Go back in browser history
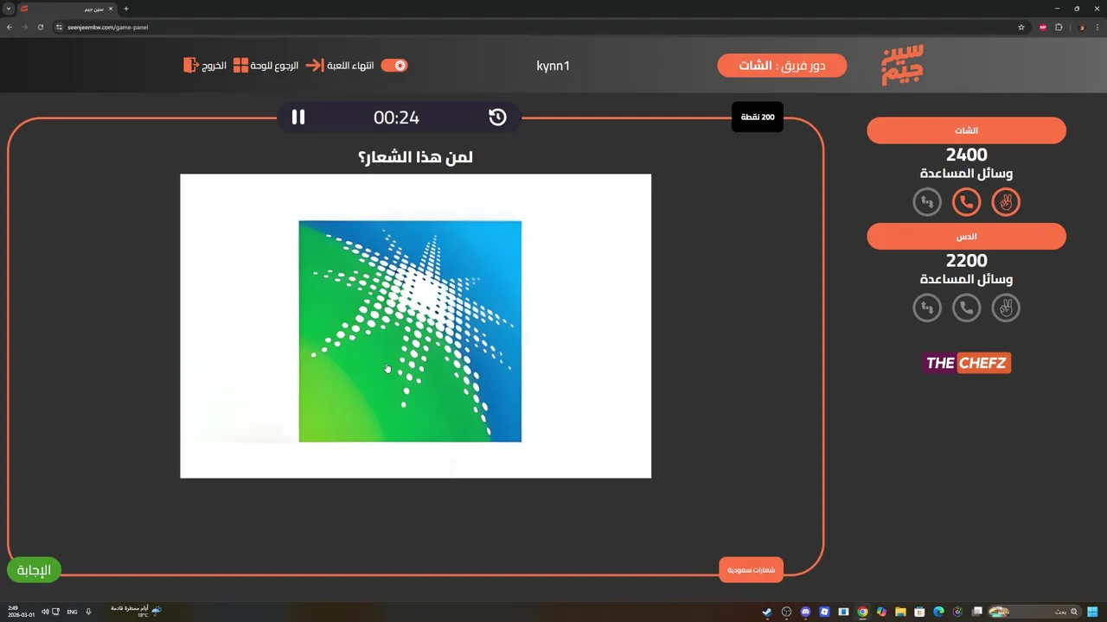 pyautogui.click(x=10, y=27)
